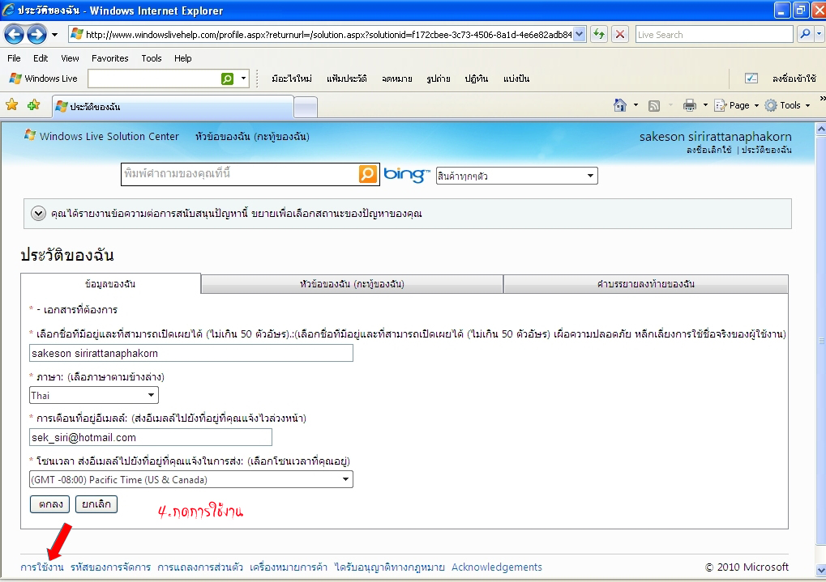The image size is (826, 582).
Task: Click the Acknowledgements footer link
Action: (x=497, y=567)
